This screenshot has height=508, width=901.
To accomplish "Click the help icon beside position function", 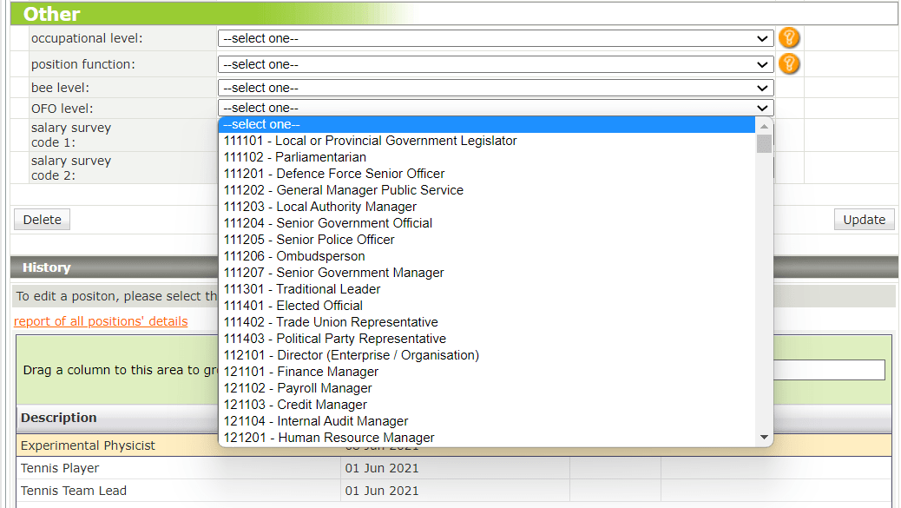I will [x=789, y=63].
